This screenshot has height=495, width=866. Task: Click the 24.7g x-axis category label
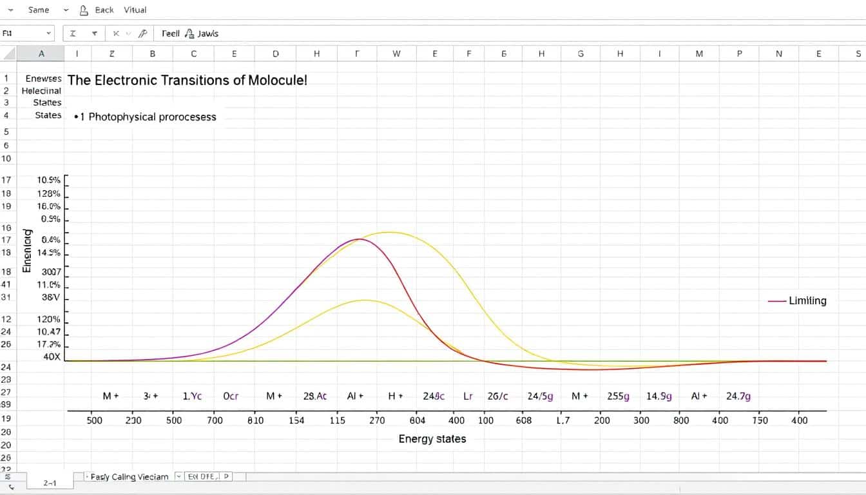pos(738,396)
